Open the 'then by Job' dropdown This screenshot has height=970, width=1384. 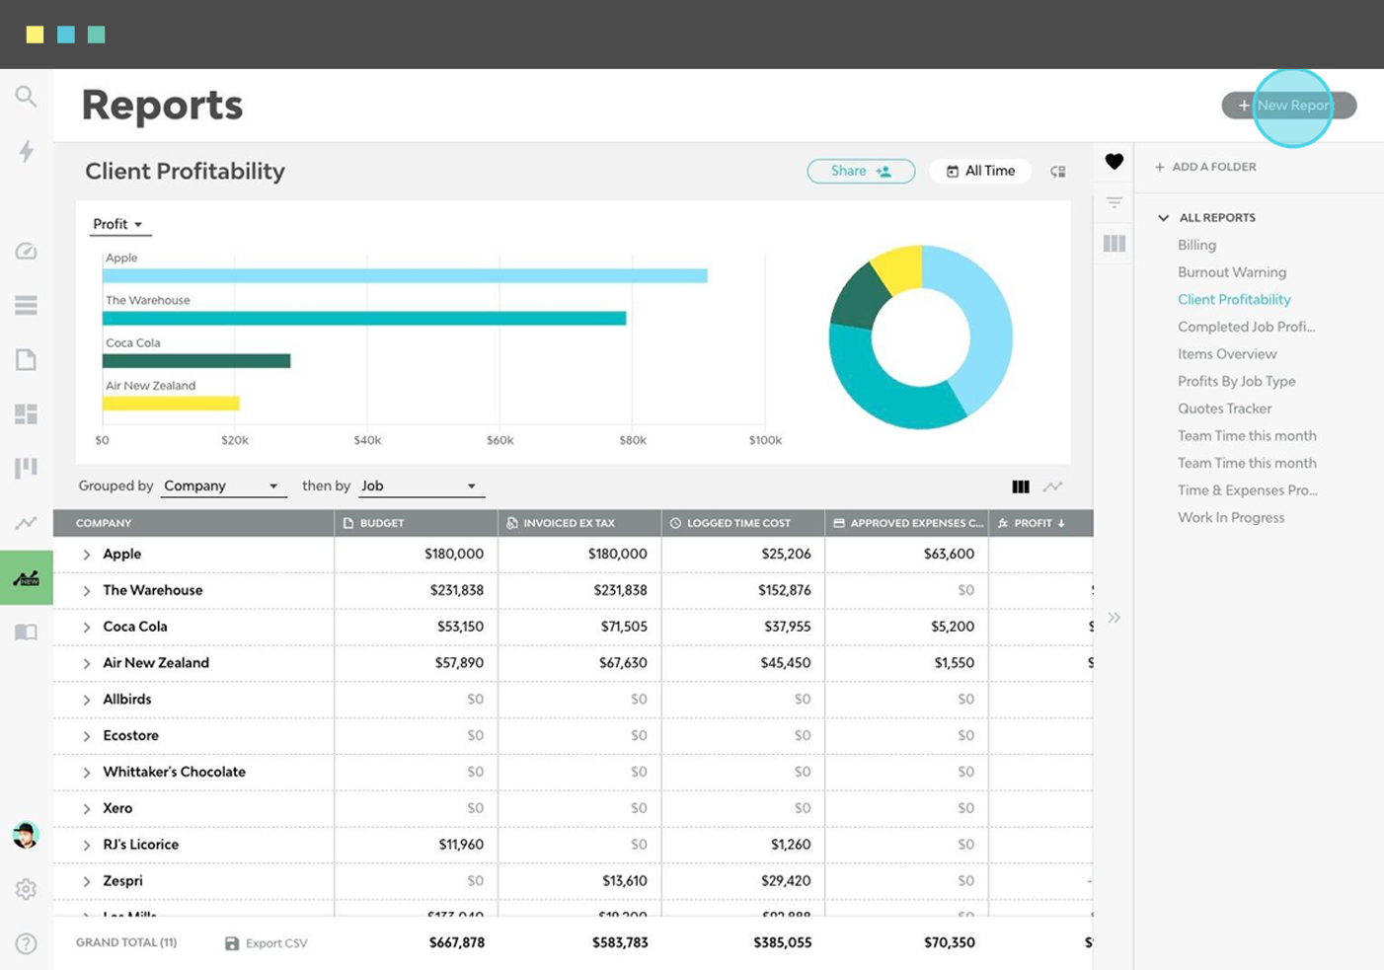coord(422,485)
